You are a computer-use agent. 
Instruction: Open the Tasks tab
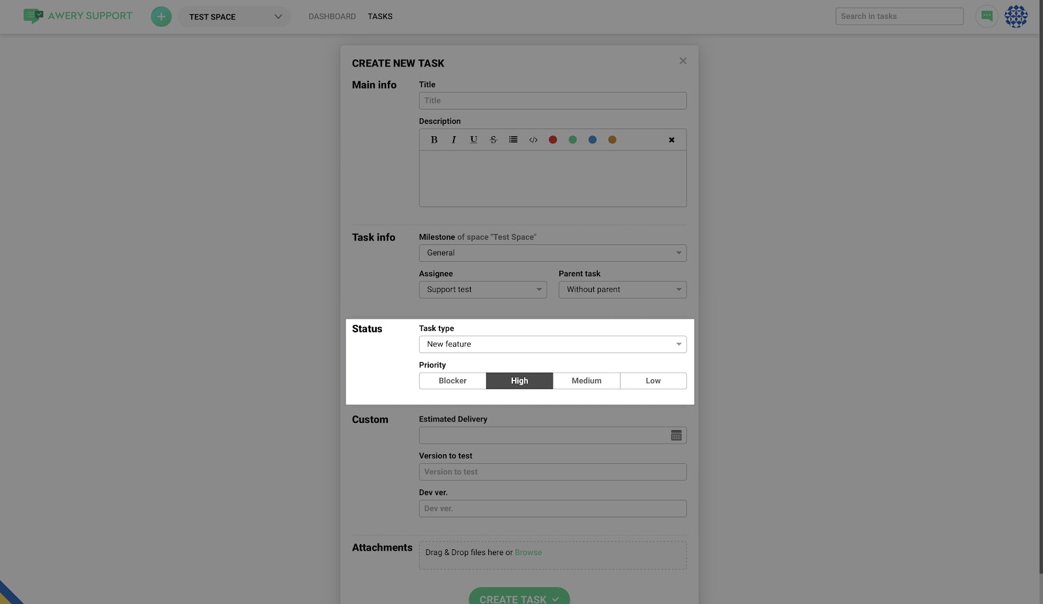click(380, 16)
